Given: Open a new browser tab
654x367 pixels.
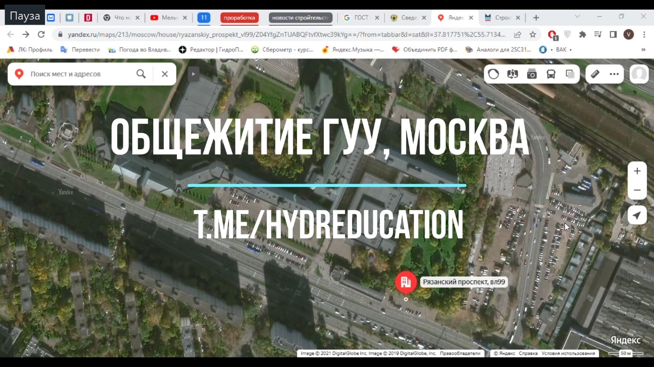Looking at the screenshot, I should [x=536, y=18].
